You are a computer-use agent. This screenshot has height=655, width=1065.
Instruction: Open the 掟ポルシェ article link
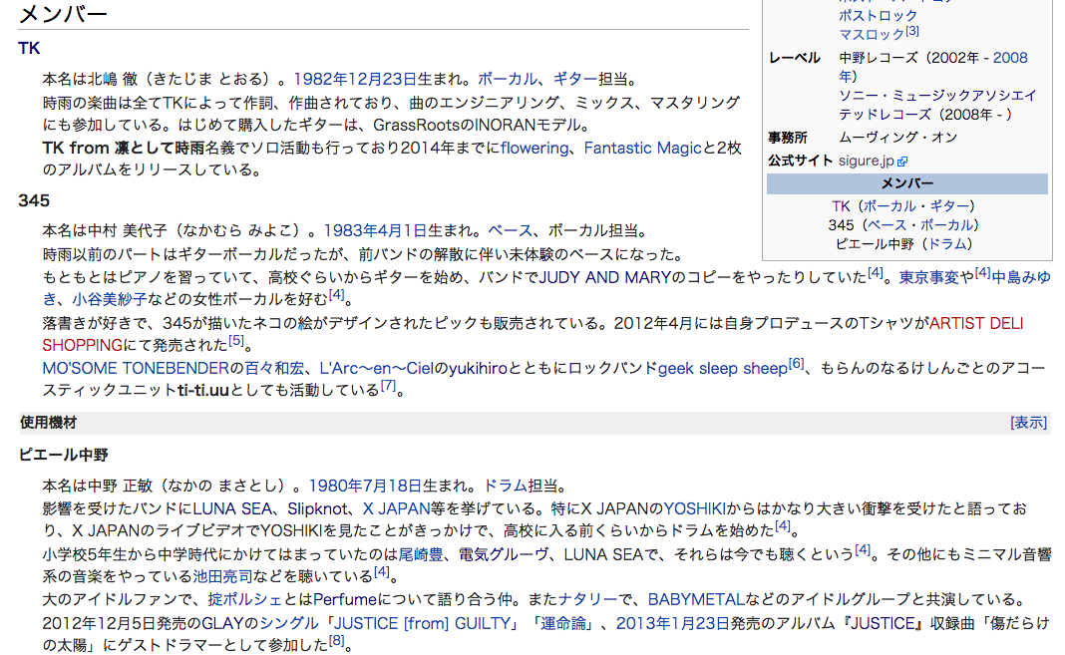point(244,600)
